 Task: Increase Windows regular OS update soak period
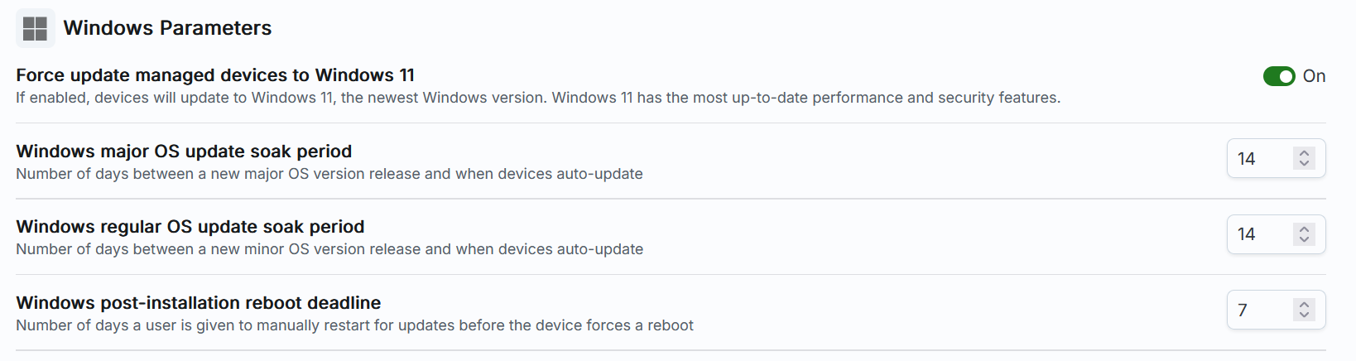[1304, 229]
